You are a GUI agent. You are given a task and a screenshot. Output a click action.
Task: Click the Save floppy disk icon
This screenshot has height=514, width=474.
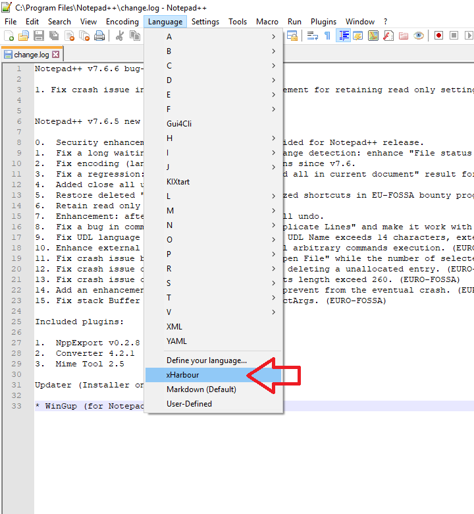pos(39,36)
